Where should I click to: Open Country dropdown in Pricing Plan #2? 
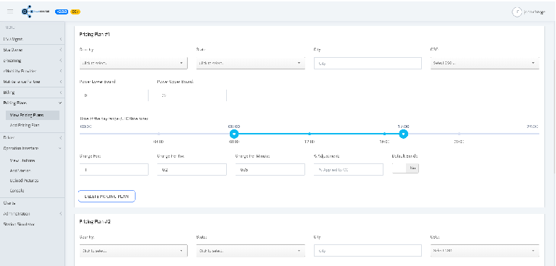coord(133,250)
